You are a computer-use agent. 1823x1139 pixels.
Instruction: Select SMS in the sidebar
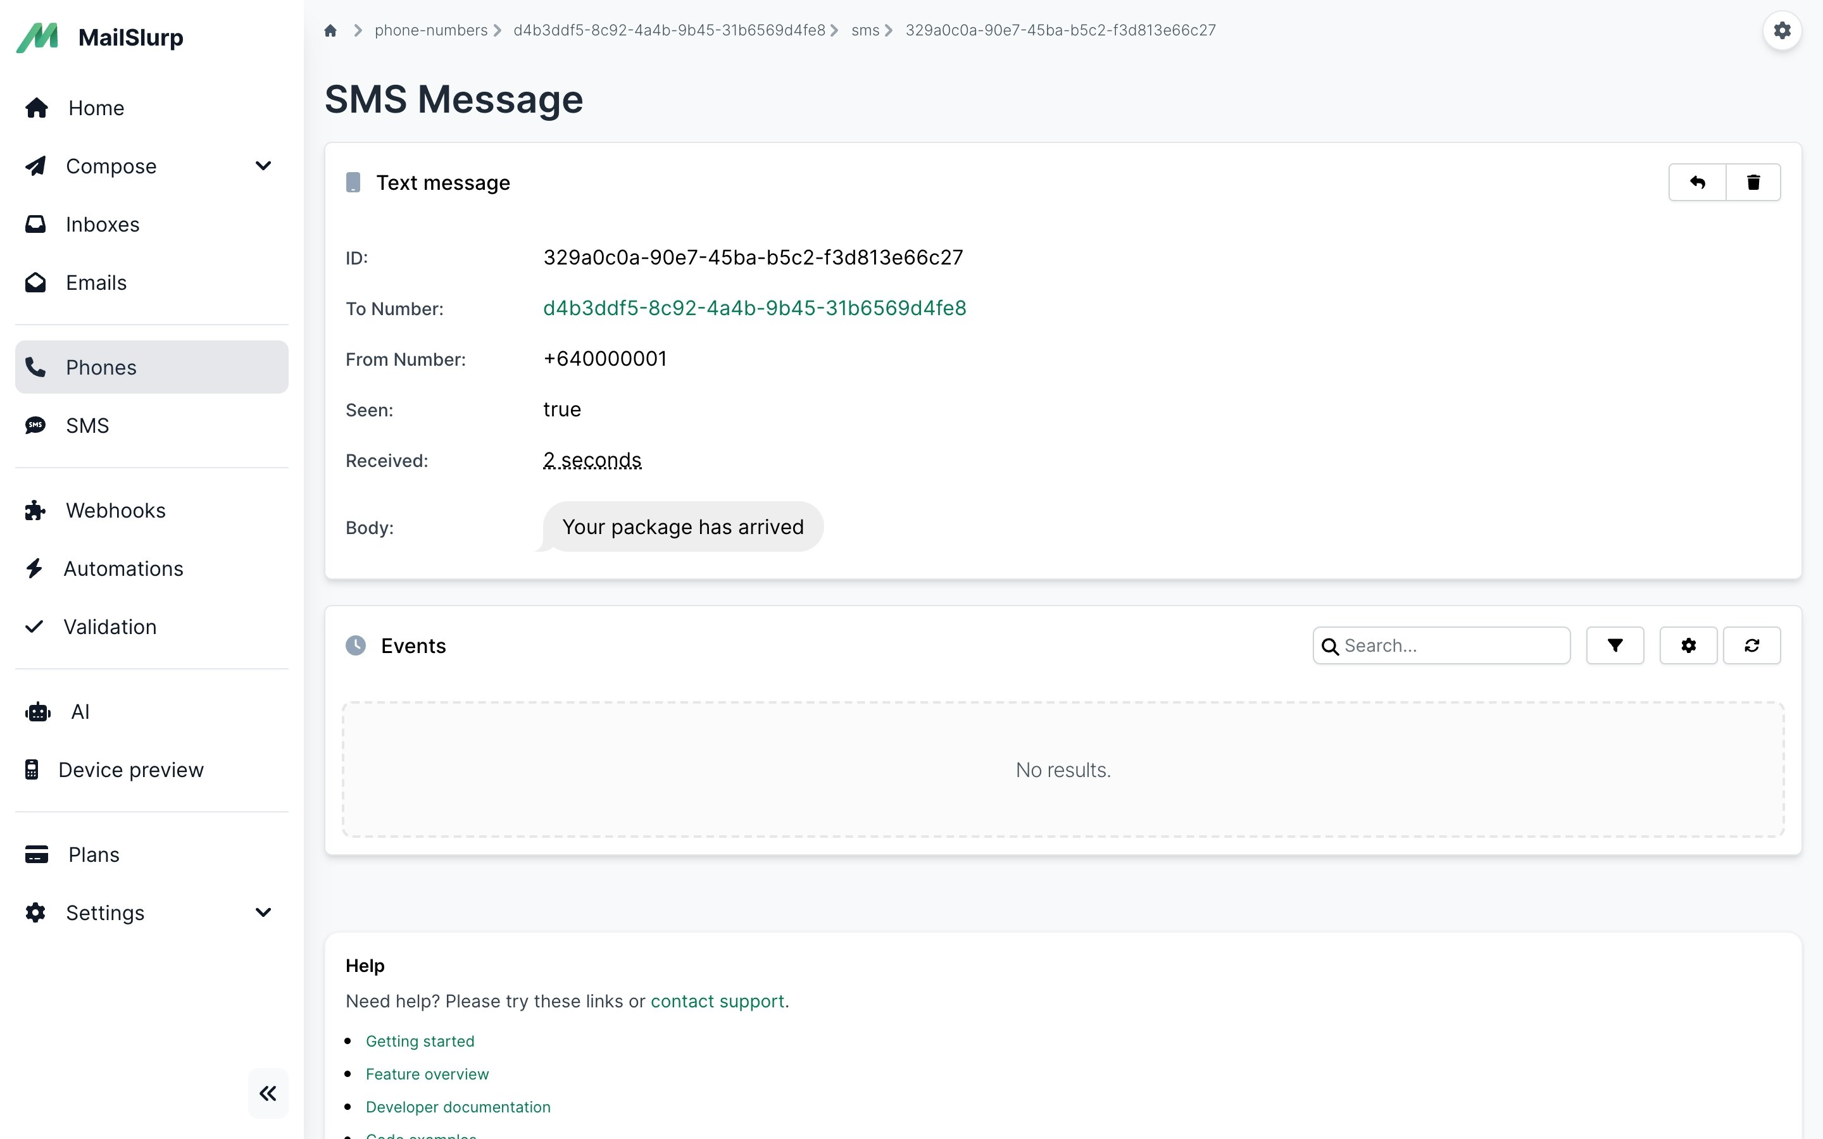coord(87,426)
